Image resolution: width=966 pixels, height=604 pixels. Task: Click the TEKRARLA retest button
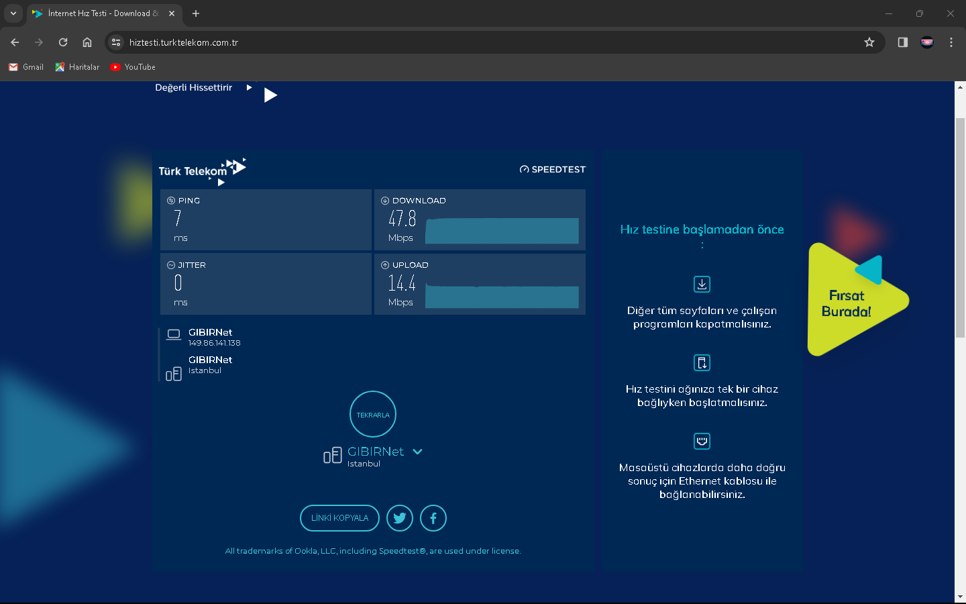[x=373, y=414]
